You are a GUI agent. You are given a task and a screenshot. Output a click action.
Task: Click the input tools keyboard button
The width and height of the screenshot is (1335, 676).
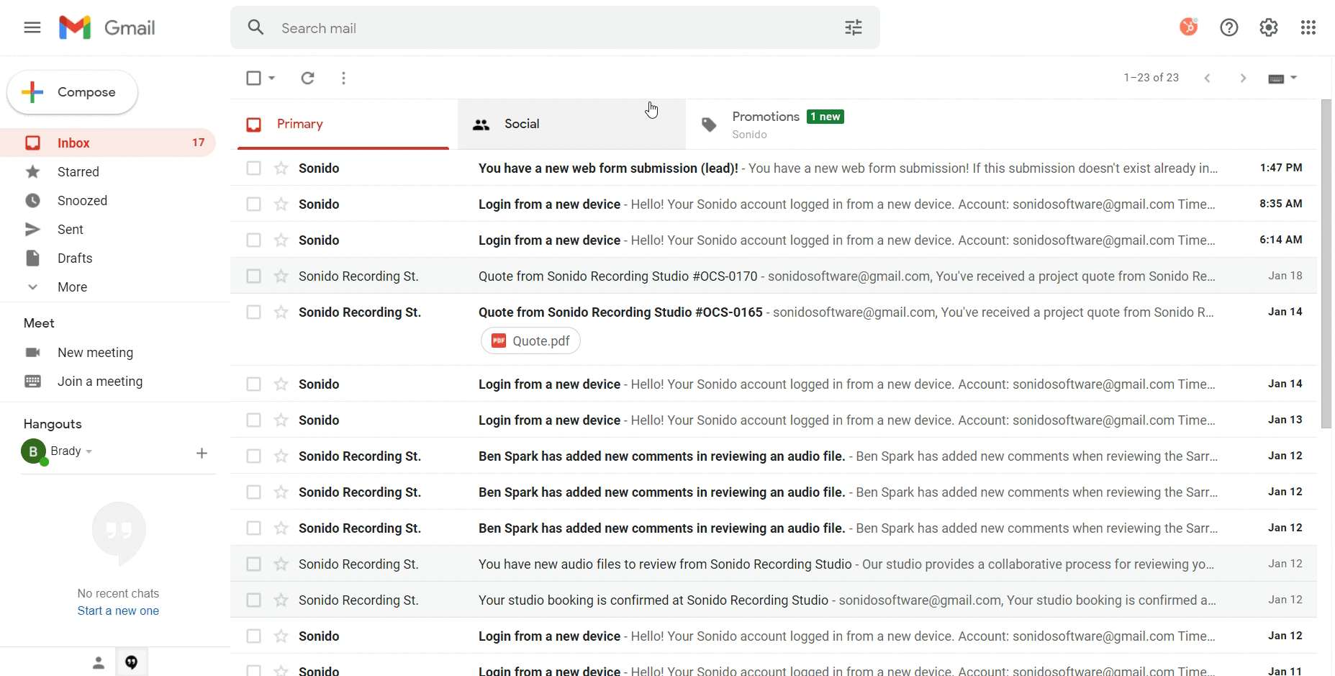1276,78
